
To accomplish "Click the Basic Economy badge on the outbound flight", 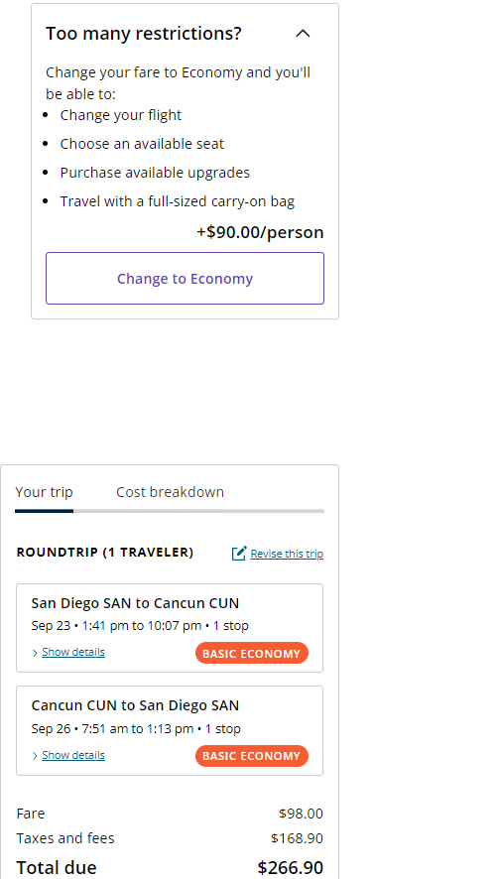I will (252, 653).
